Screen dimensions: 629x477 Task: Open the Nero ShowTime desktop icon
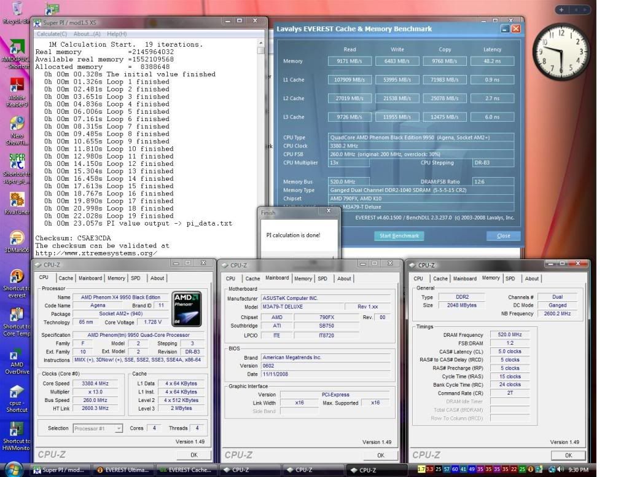point(17,130)
